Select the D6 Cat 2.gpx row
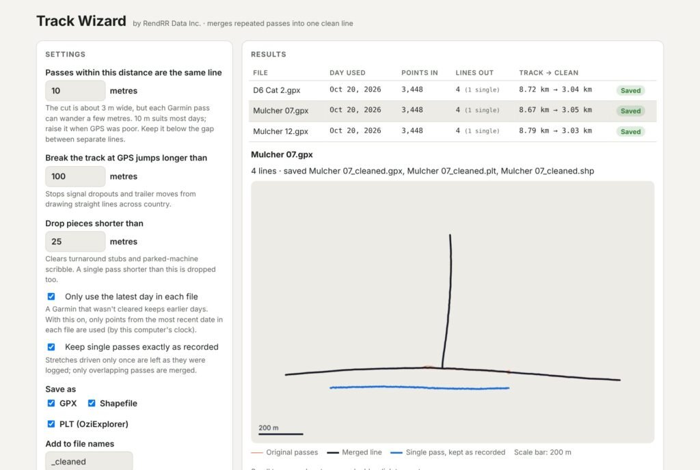This screenshot has height=470, width=700. click(453, 90)
